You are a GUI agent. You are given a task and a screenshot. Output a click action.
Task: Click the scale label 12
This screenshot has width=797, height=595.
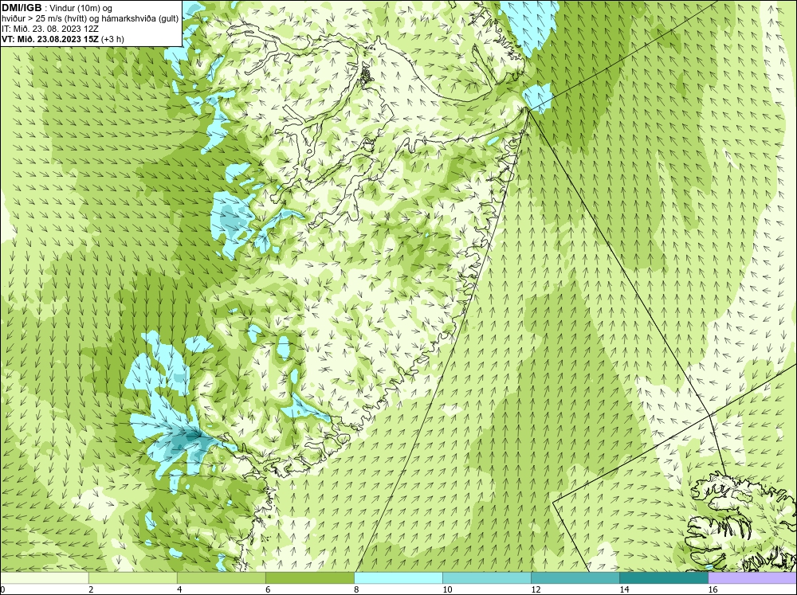(x=536, y=589)
